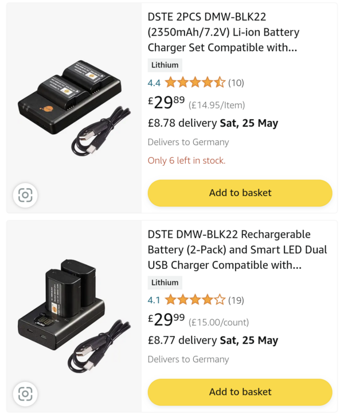344x415 pixels.
Task: Open the (10) reviews count link
Action: (x=236, y=83)
